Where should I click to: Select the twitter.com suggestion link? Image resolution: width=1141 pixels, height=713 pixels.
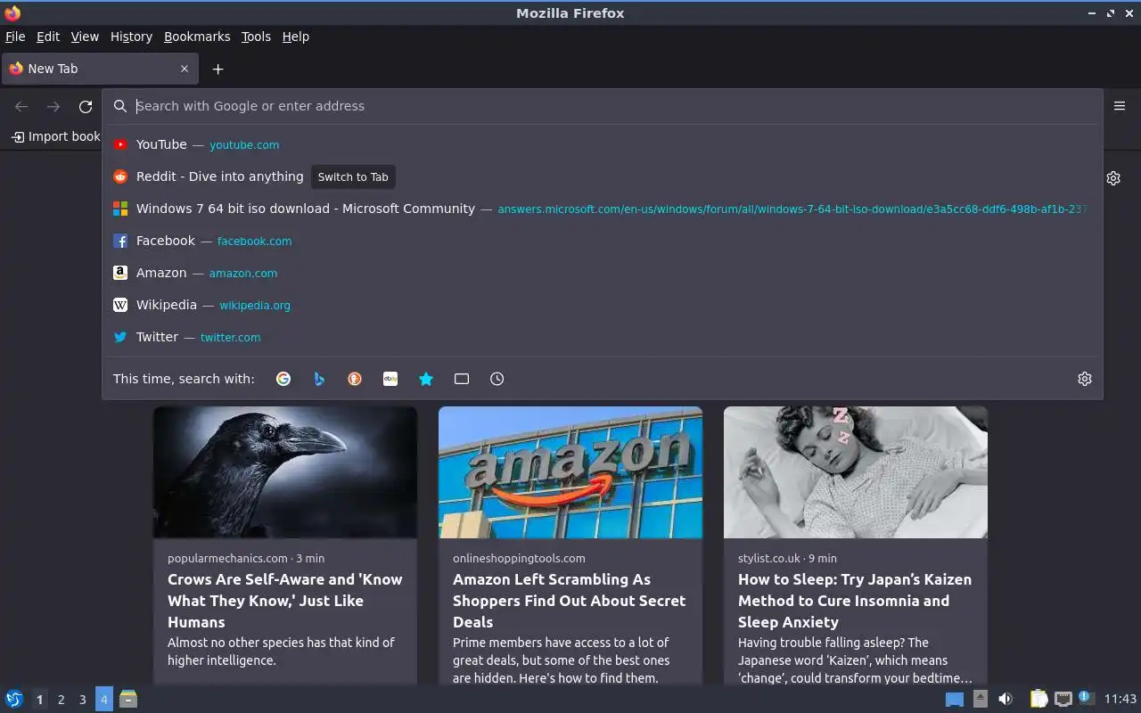[230, 337]
